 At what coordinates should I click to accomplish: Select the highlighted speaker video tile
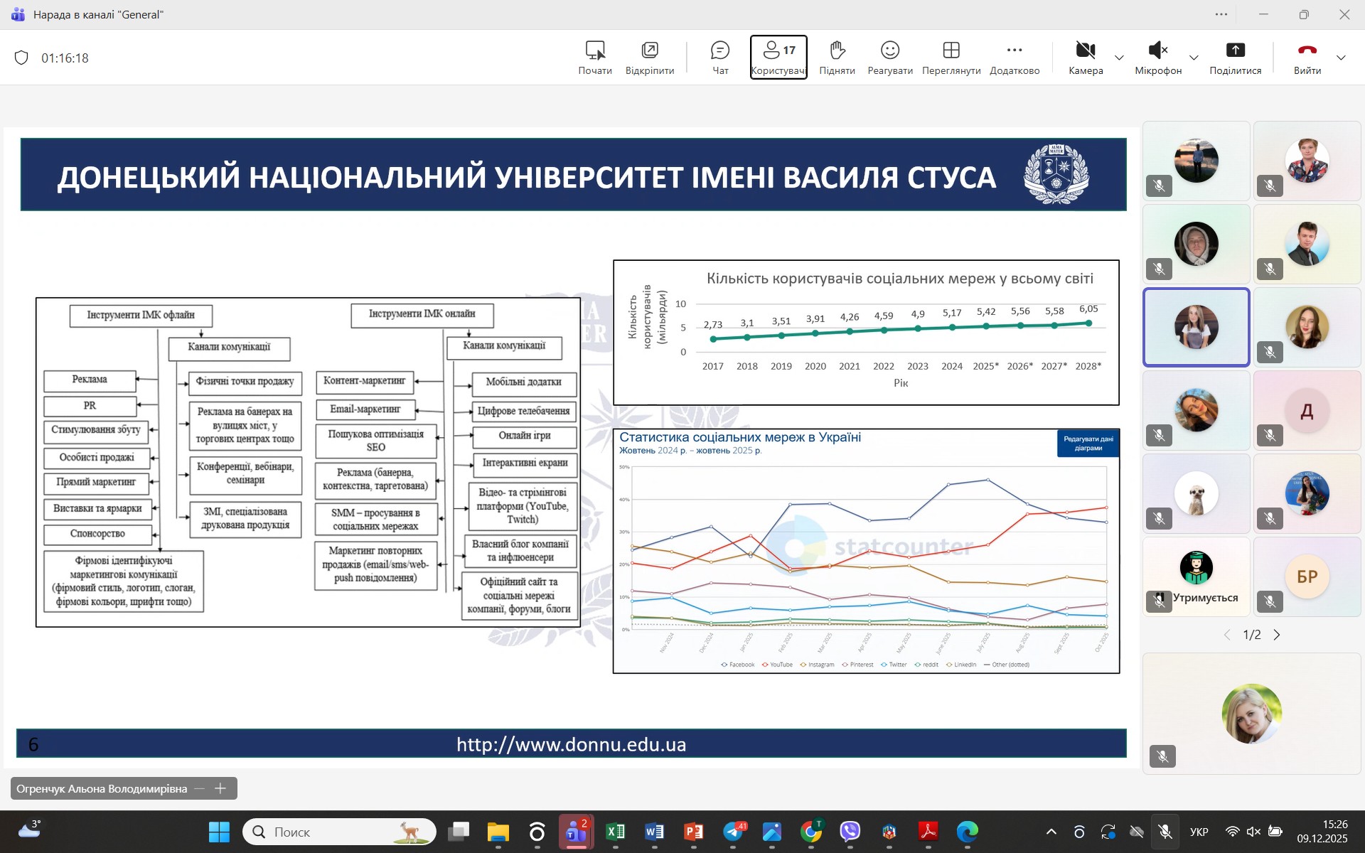coord(1196,327)
